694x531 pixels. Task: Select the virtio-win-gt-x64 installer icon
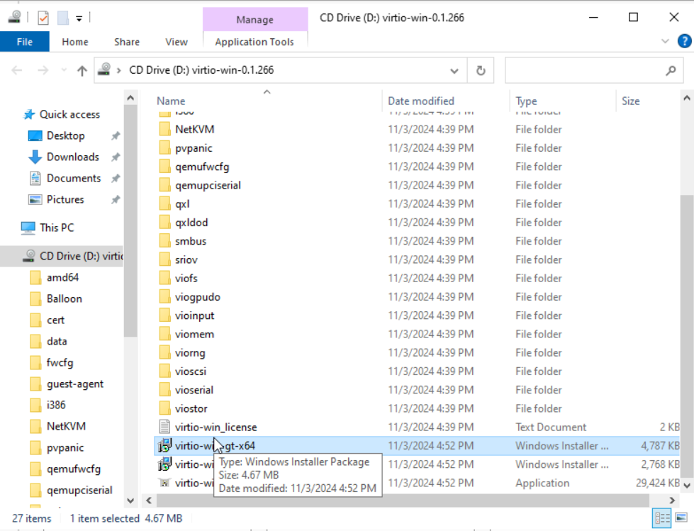pos(164,445)
